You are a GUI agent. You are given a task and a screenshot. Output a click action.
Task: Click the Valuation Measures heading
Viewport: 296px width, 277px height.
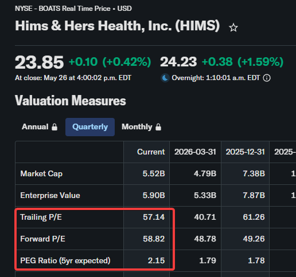point(71,101)
